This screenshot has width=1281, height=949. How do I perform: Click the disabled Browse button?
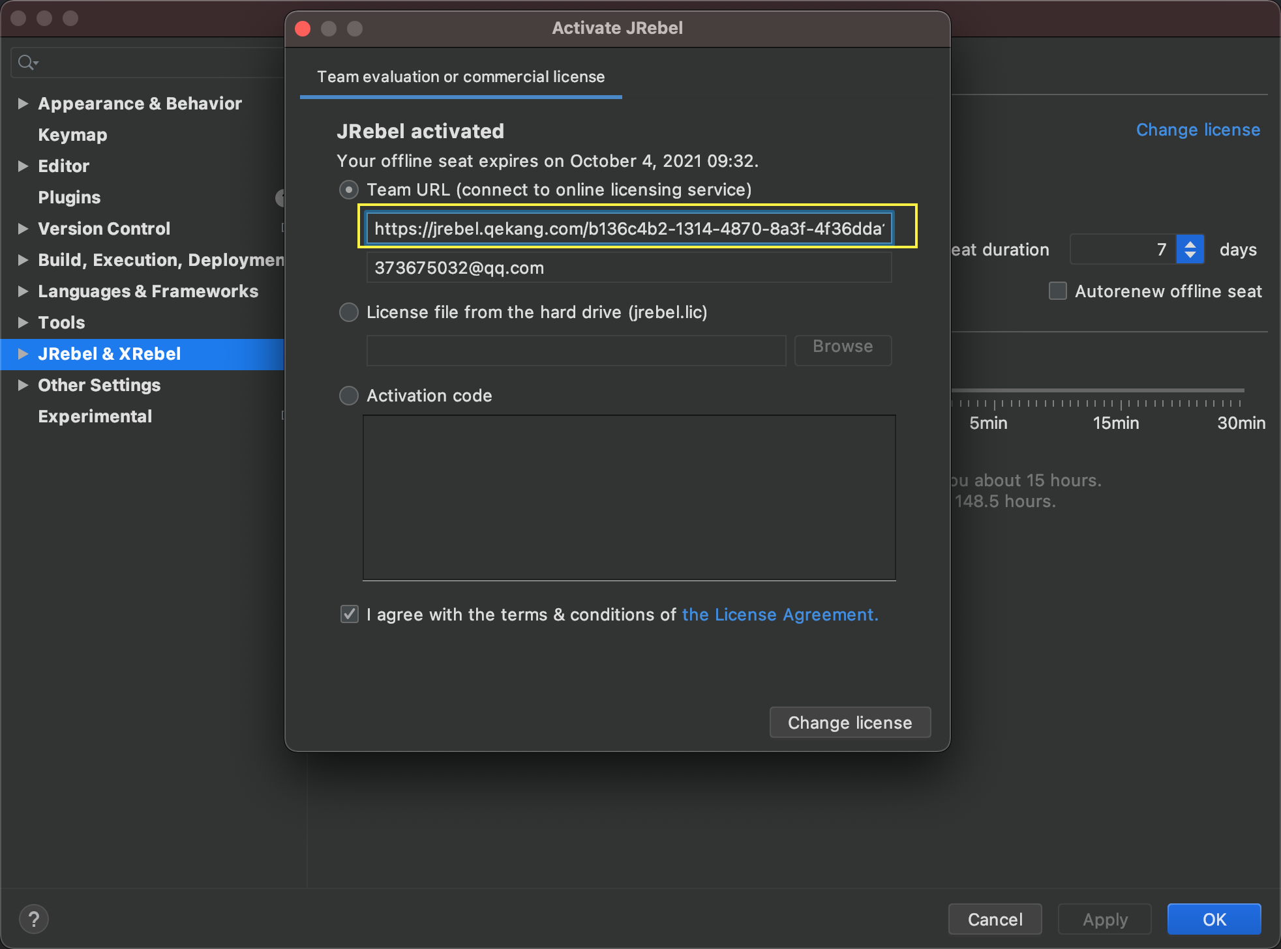(x=843, y=349)
